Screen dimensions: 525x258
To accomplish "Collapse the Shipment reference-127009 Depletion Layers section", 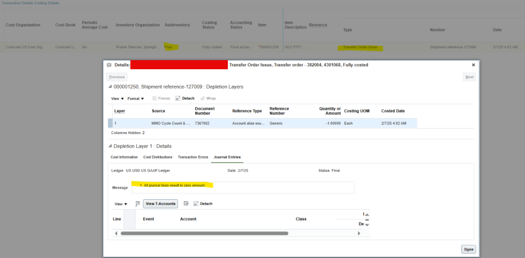I will point(110,86).
